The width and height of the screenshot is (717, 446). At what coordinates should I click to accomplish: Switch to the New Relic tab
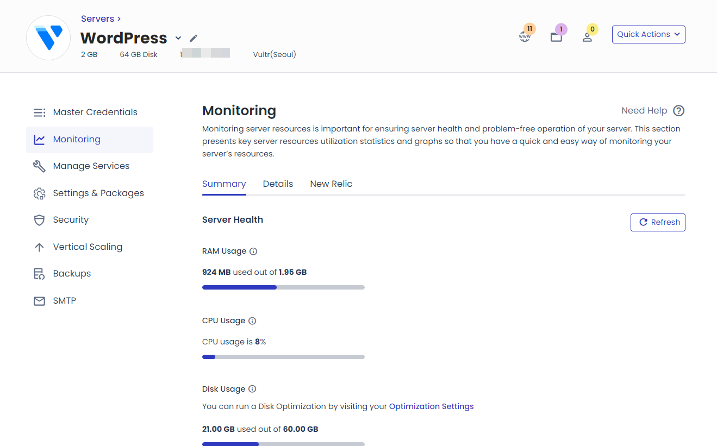(331, 184)
